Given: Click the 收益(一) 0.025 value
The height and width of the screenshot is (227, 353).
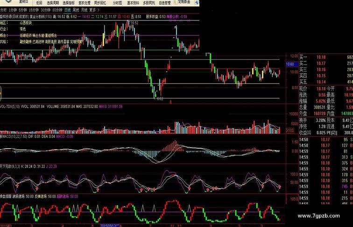Looking at the screenshot, I should pos(321,133).
